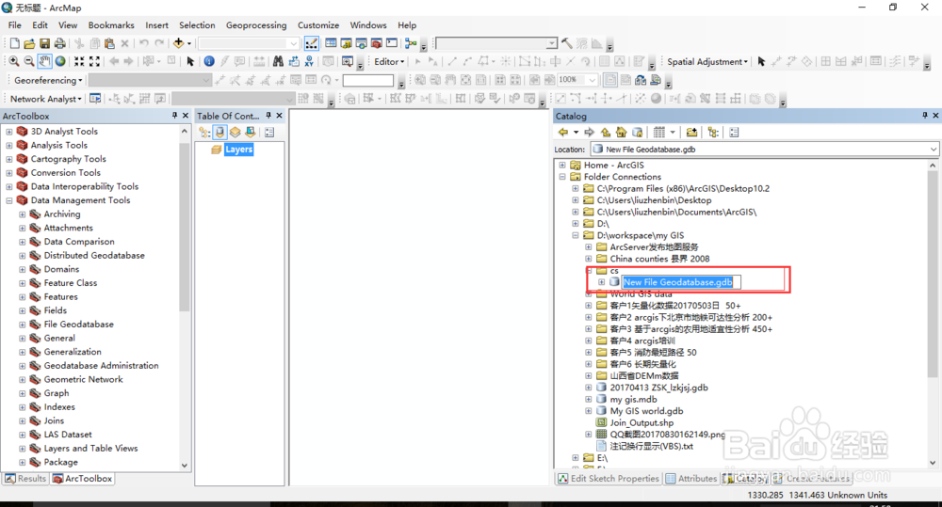Pin the ArcToolbox panel
The image size is (942, 507).
pos(175,115)
